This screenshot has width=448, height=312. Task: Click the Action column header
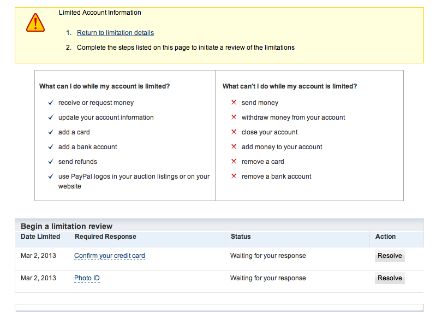(385, 237)
